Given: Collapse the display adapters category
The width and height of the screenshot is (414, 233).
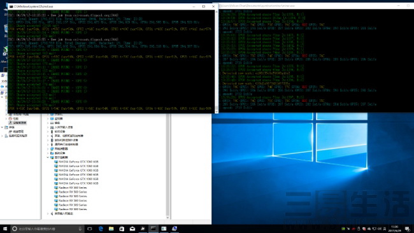Looking at the screenshot, I should coord(48,157).
